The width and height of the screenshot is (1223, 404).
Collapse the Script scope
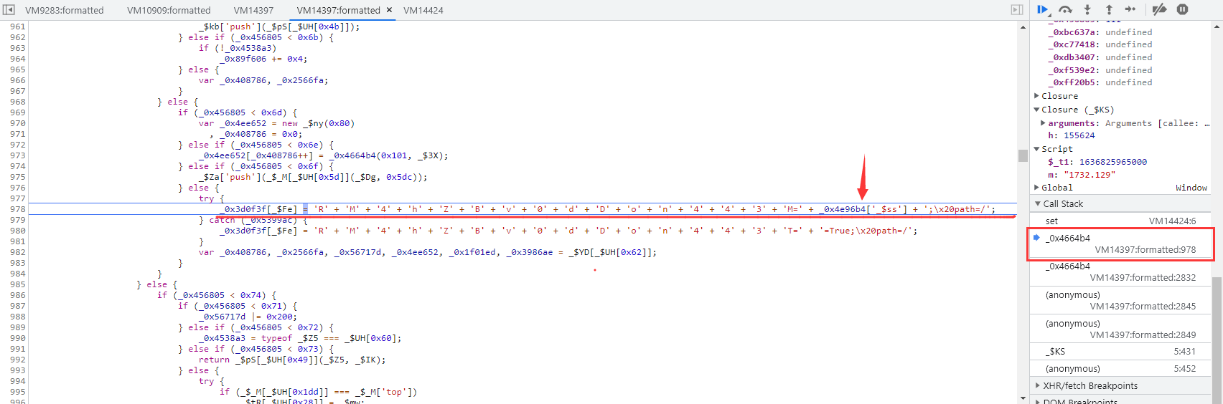point(1037,149)
